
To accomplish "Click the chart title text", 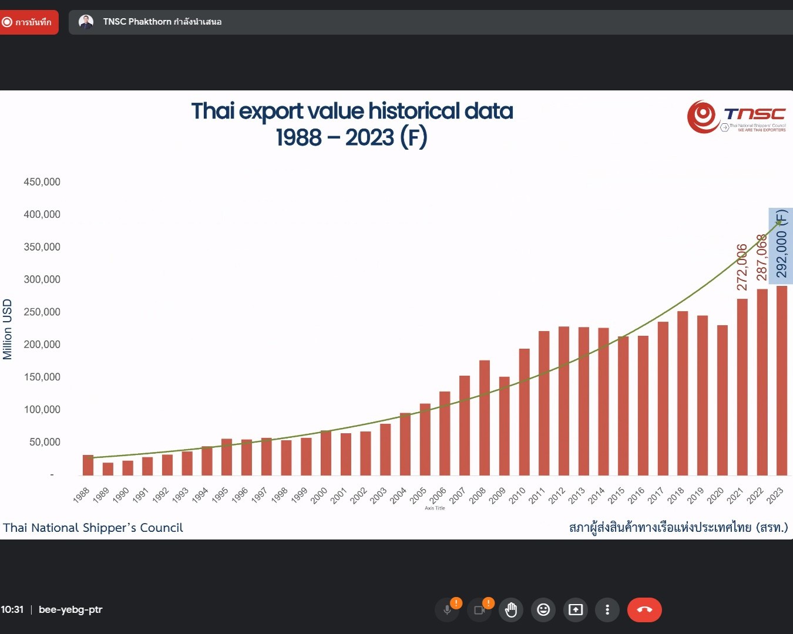I will click(x=352, y=124).
